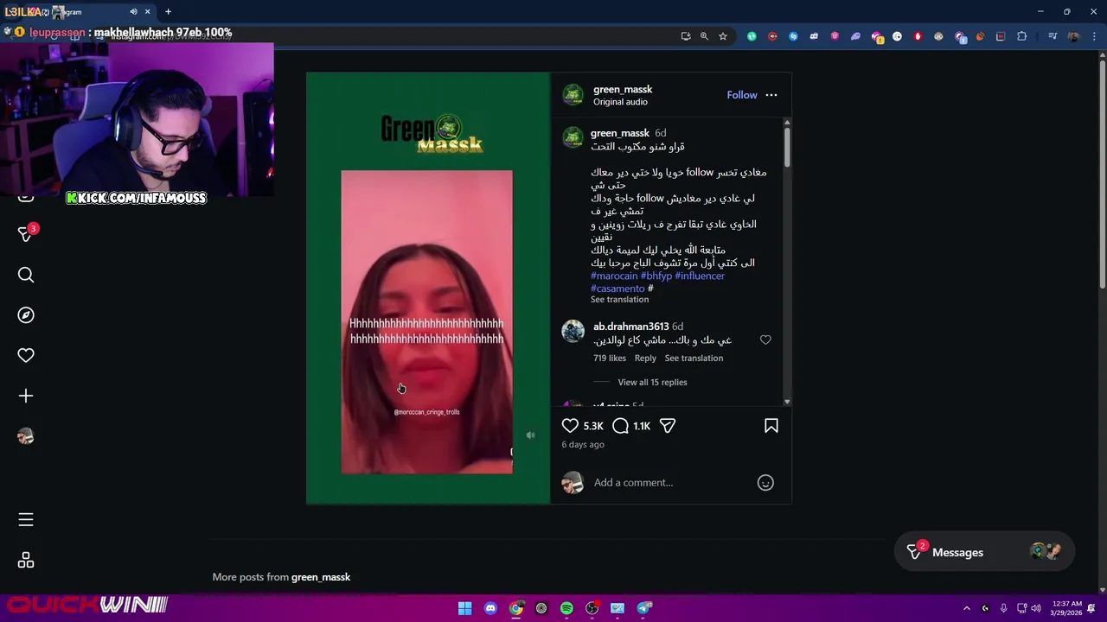1107x622 pixels.
Task: Open the system volume tray icon
Action: click(1036, 608)
